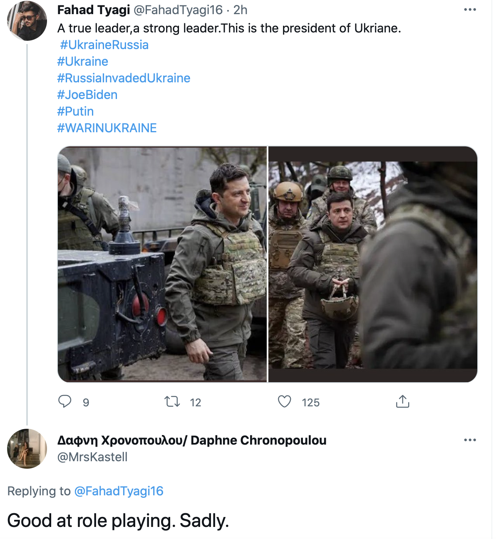Open more options on Fahad's tweet
496x539 pixels.
[470, 10]
